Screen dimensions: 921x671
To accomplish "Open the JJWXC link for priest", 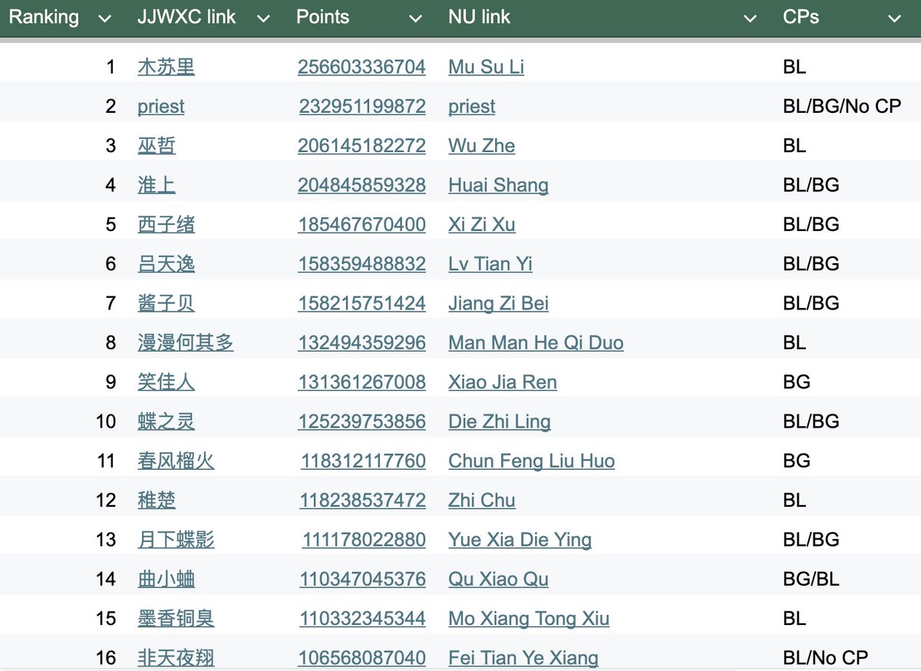I will click(x=161, y=107).
